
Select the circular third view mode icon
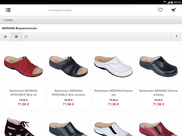pos(26,36)
